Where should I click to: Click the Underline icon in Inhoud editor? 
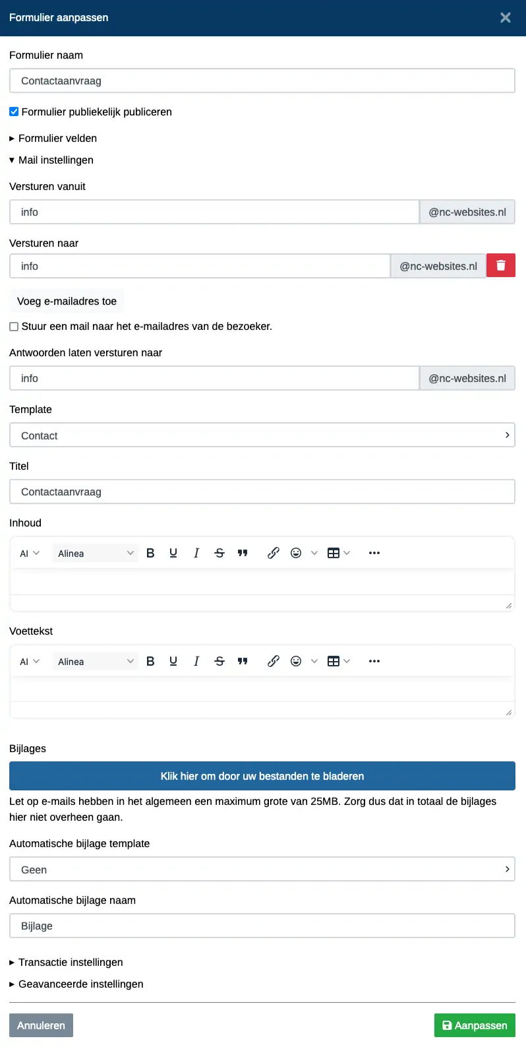173,553
